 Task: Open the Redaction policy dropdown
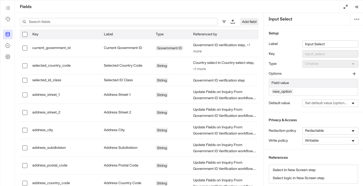click(x=330, y=131)
